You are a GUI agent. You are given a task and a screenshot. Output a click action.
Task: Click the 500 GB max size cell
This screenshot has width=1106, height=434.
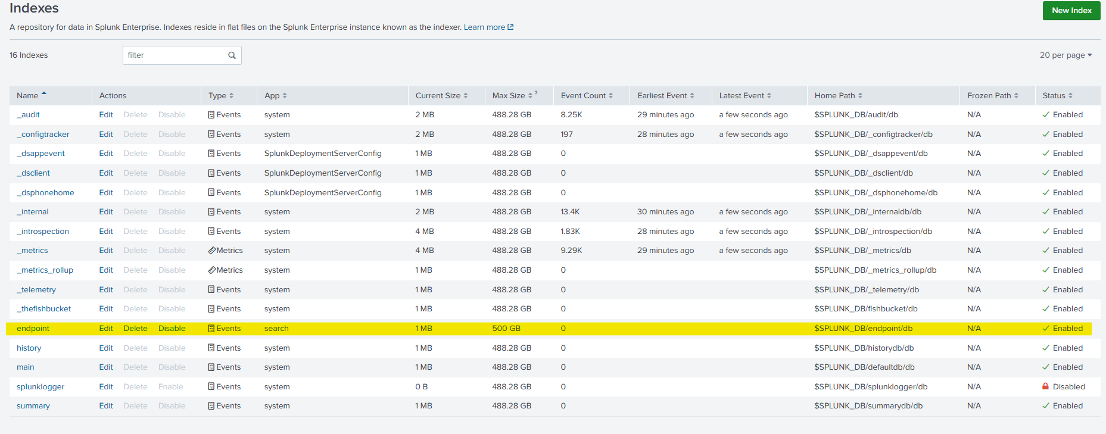click(506, 329)
